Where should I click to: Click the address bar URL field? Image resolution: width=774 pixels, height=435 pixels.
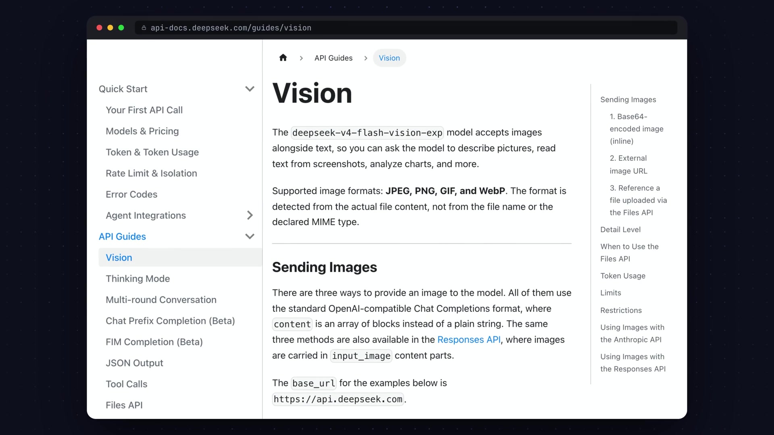pos(406,28)
